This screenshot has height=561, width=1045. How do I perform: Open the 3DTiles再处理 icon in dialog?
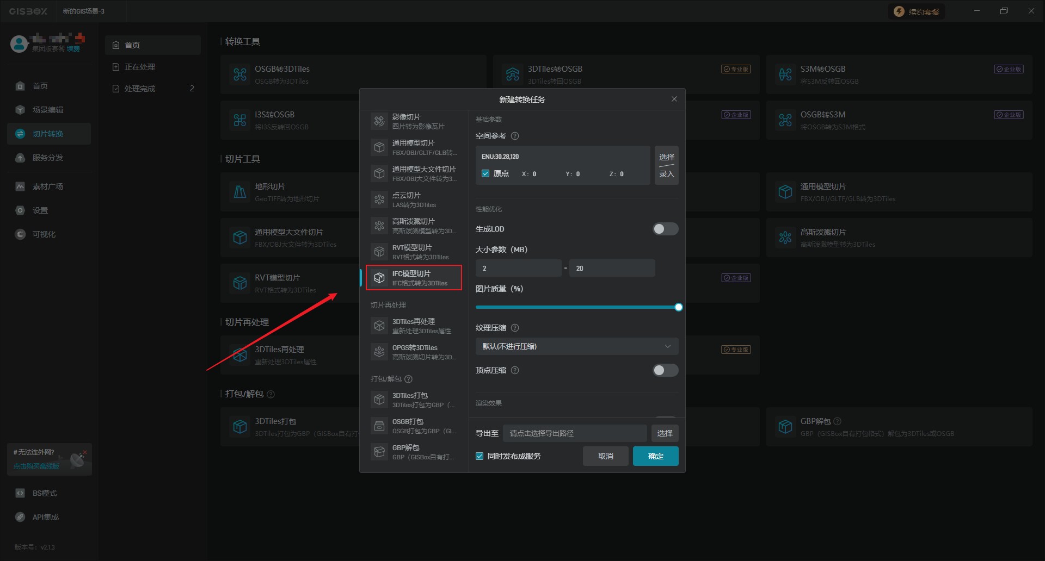coord(379,326)
